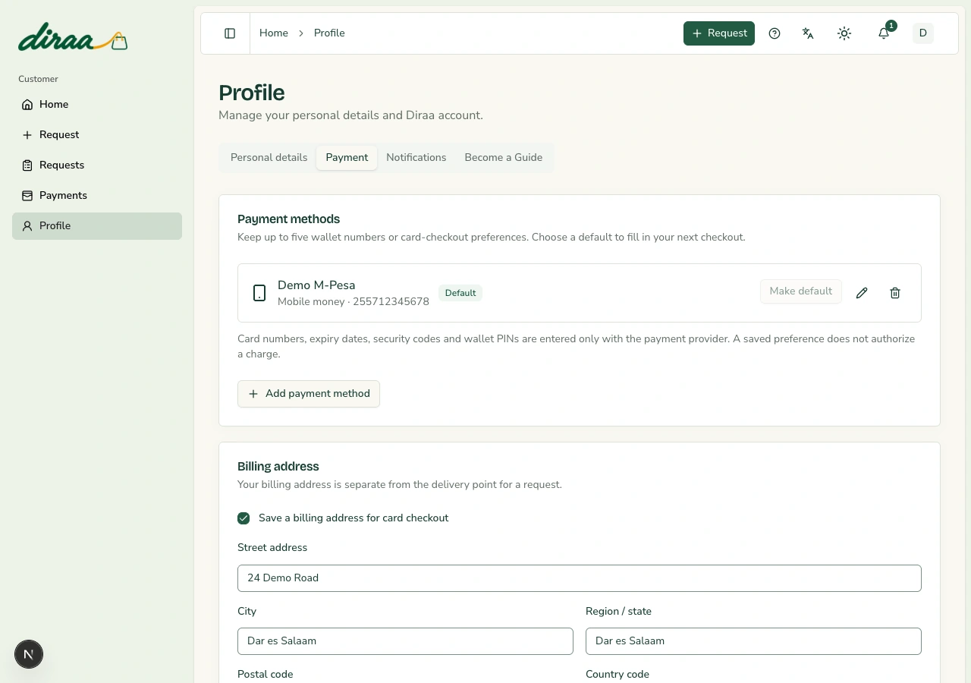
Task: Click the Diraa logo
Action: (73, 38)
